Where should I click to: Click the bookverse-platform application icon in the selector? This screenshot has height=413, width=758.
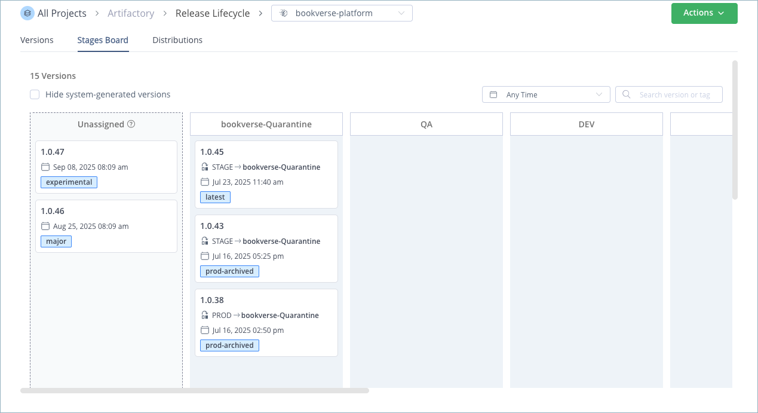coord(284,13)
